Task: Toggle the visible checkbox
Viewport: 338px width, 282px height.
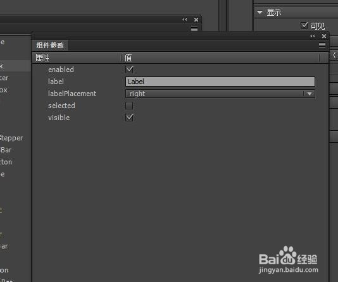Action: [x=129, y=118]
